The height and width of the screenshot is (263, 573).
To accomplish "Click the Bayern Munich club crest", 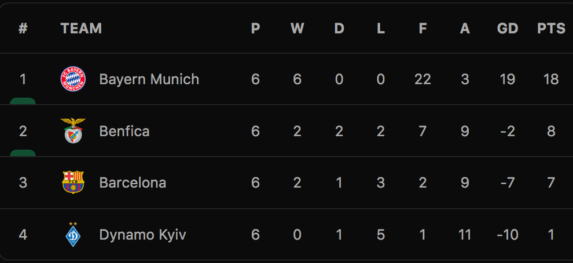I will pyautogui.click(x=74, y=79).
